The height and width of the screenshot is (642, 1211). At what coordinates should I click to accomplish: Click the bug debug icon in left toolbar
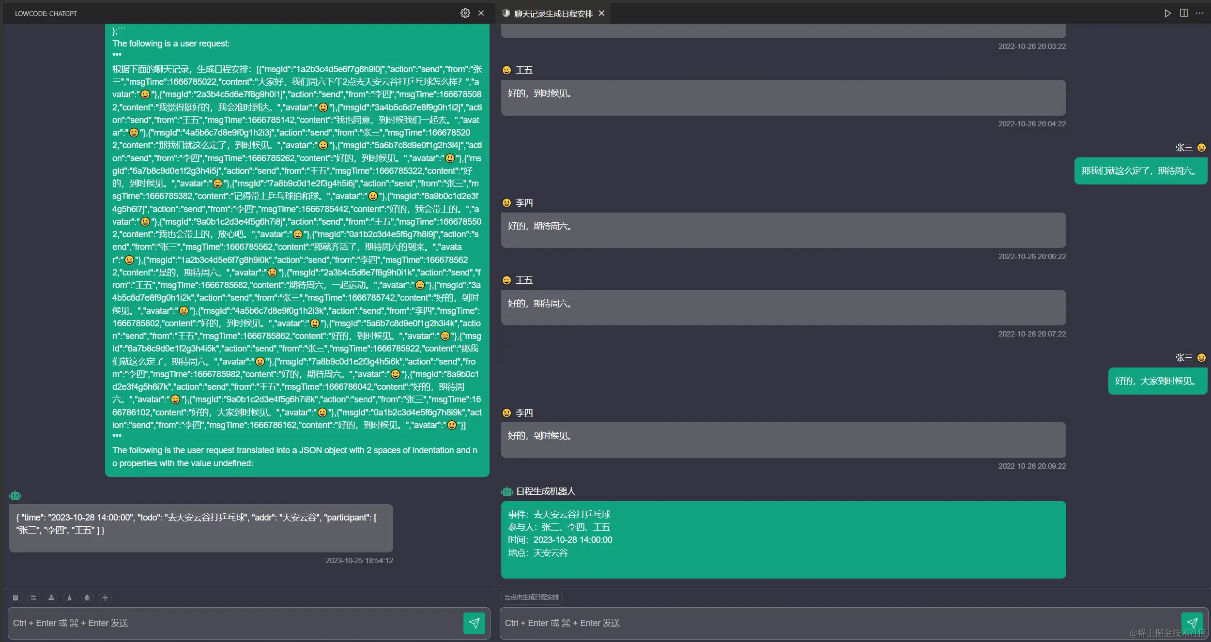click(87, 597)
